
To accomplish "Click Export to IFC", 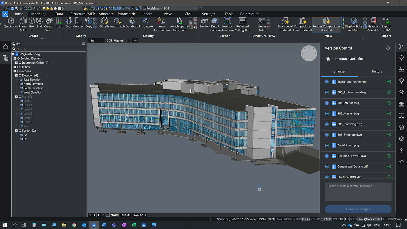I will tap(386, 25).
